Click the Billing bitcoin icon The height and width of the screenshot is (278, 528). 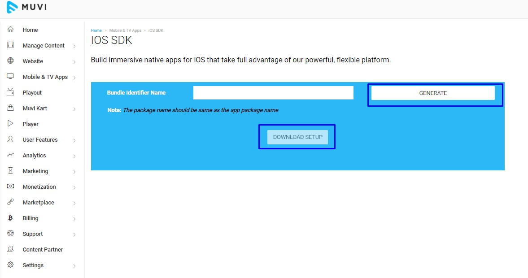(x=10, y=218)
